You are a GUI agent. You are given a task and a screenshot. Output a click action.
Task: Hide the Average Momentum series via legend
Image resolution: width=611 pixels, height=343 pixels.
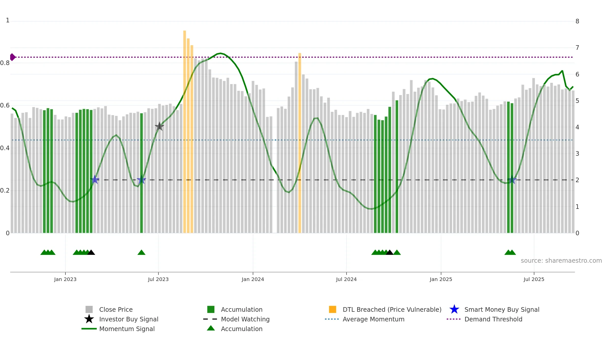click(x=365, y=319)
